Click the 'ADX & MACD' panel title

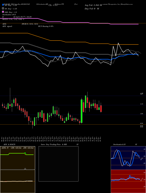(x=9, y=144)
